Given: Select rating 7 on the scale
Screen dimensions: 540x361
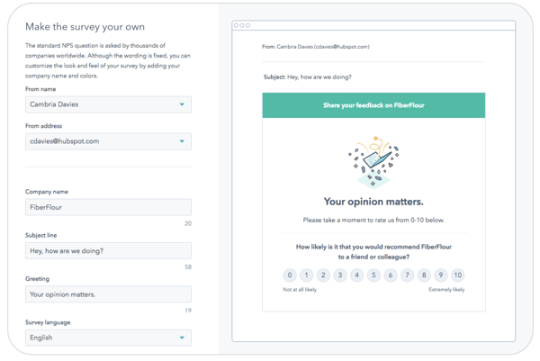Looking at the screenshot, I should (x=407, y=275).
